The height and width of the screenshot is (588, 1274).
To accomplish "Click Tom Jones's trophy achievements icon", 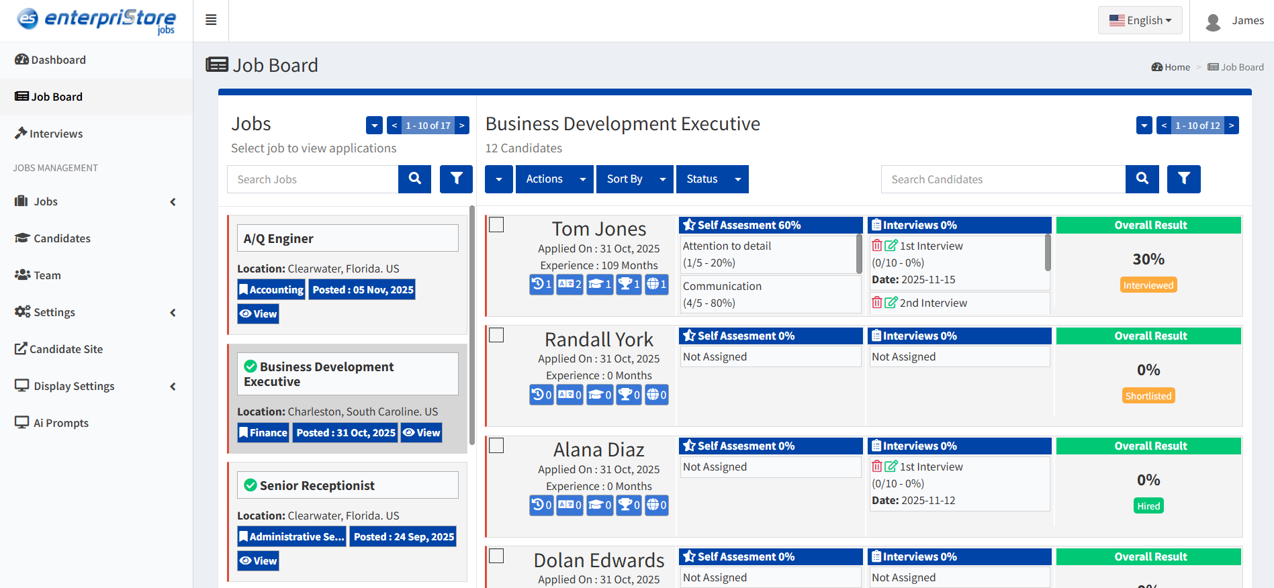I will (629, 285).
